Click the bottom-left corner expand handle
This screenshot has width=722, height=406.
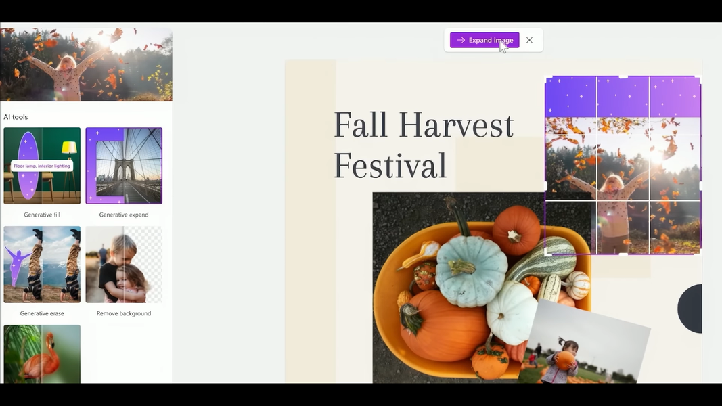tap(548, 252)
